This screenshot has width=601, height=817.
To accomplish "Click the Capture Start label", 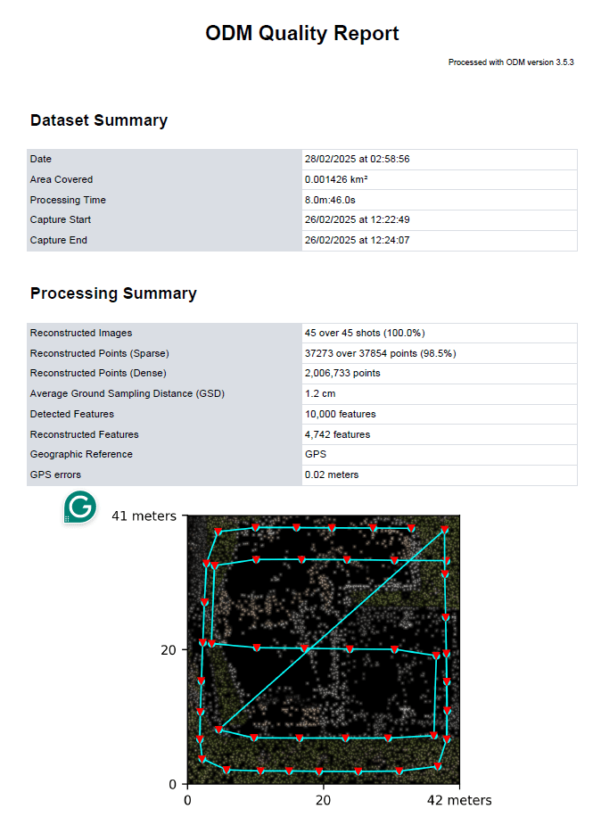I will point(61,220).
